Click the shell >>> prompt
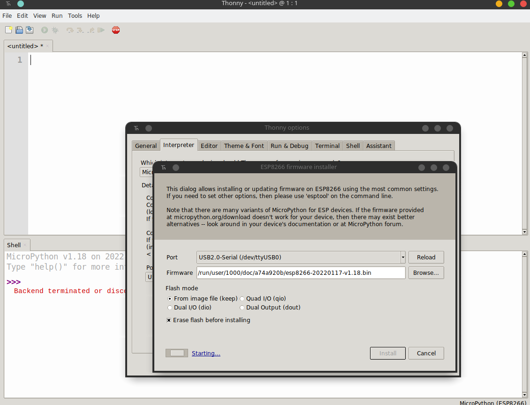 click(x=14, y=282)
